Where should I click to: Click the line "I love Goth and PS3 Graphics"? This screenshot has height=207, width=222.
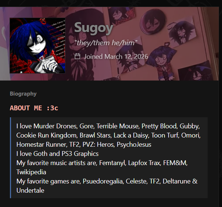click(x=57, y=154)
